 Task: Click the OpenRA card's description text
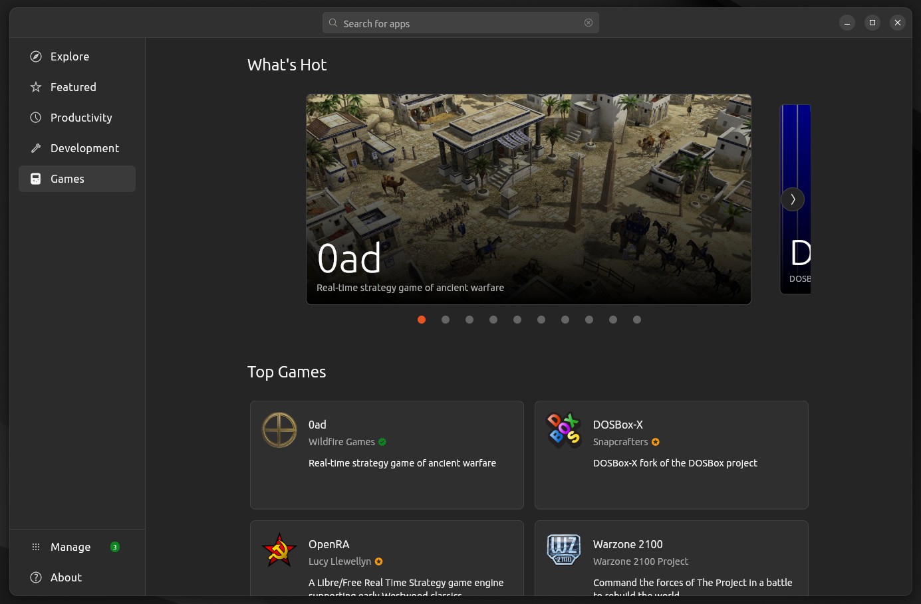click(x=406, y=587)
